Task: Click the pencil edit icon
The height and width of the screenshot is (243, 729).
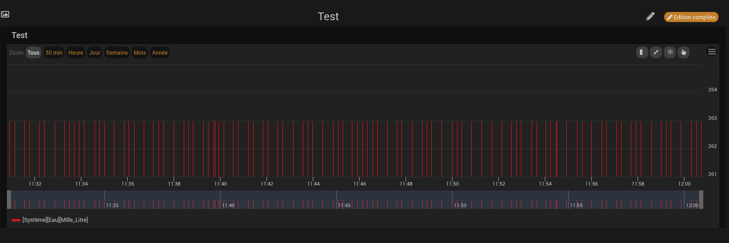Action: click(650, 17)
